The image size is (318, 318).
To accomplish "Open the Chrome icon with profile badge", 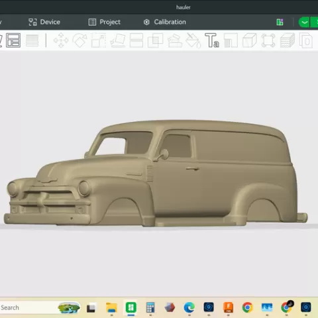I will (x=287, y=307).
